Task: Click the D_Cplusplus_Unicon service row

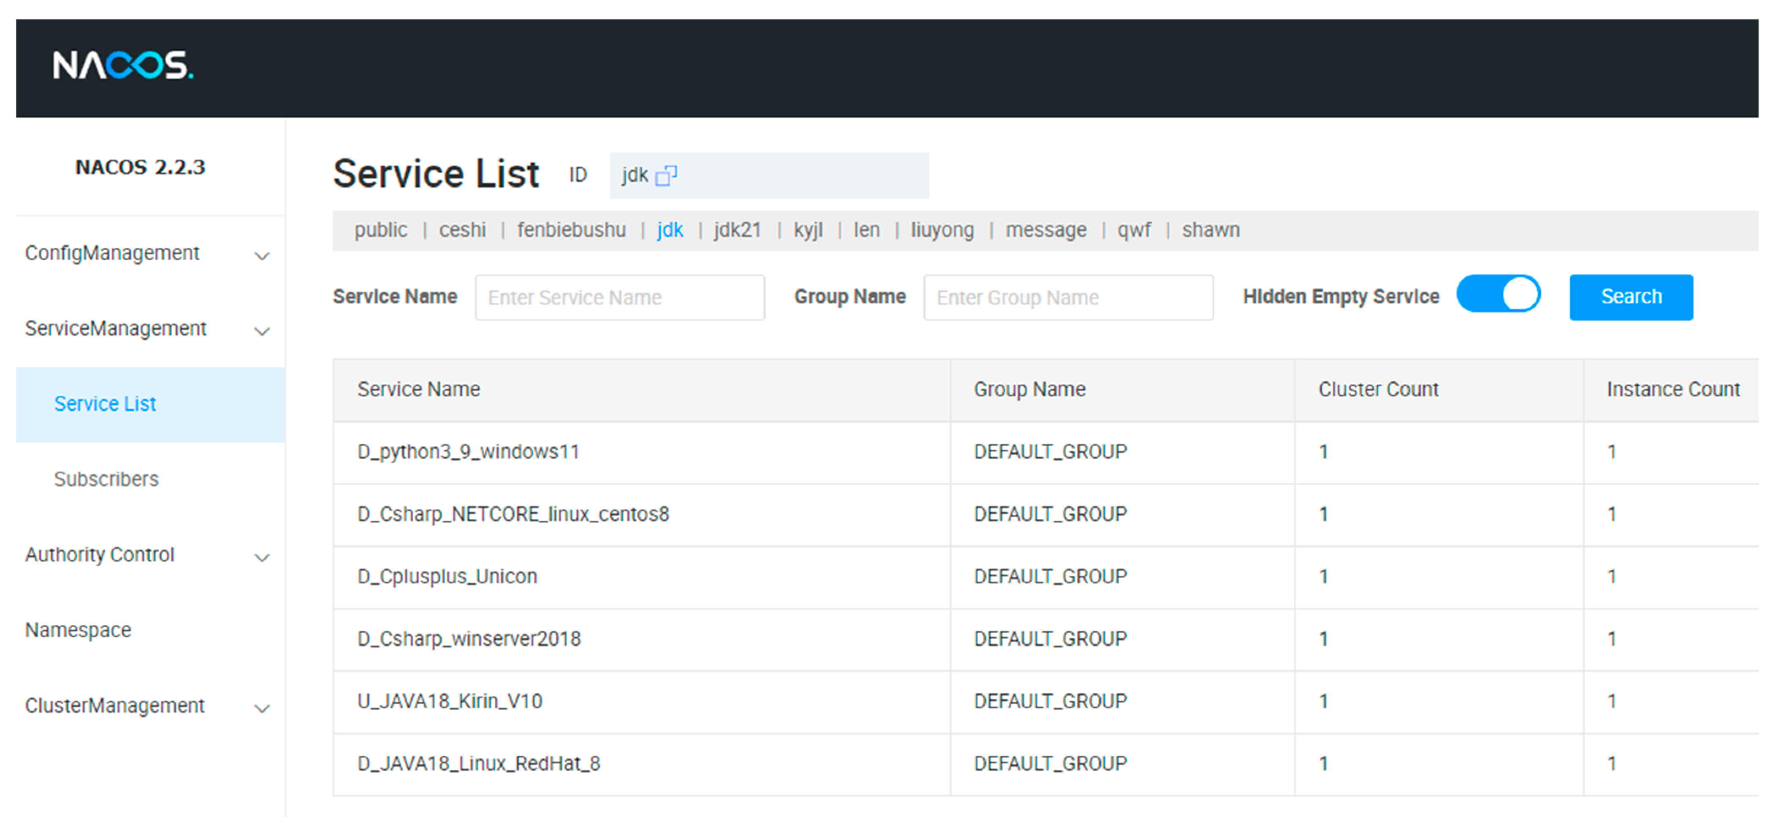Action: pos(447,577)
